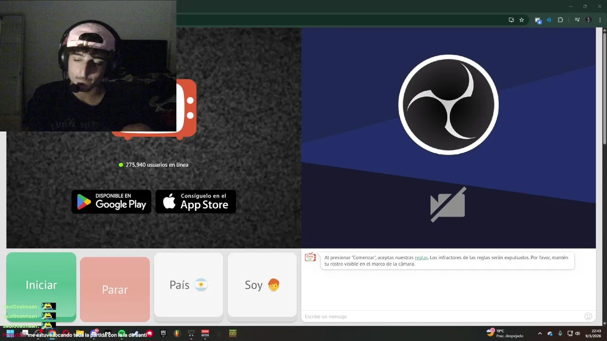The height and width of the screenshot is (341, 607).
Task: Expand hidden system tray icons chevron
Action: point(540,333)
